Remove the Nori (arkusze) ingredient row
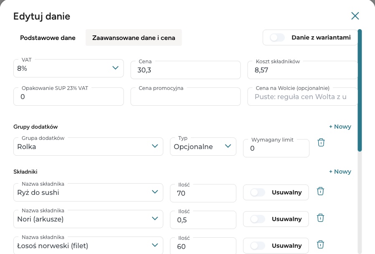 [320, 218]
